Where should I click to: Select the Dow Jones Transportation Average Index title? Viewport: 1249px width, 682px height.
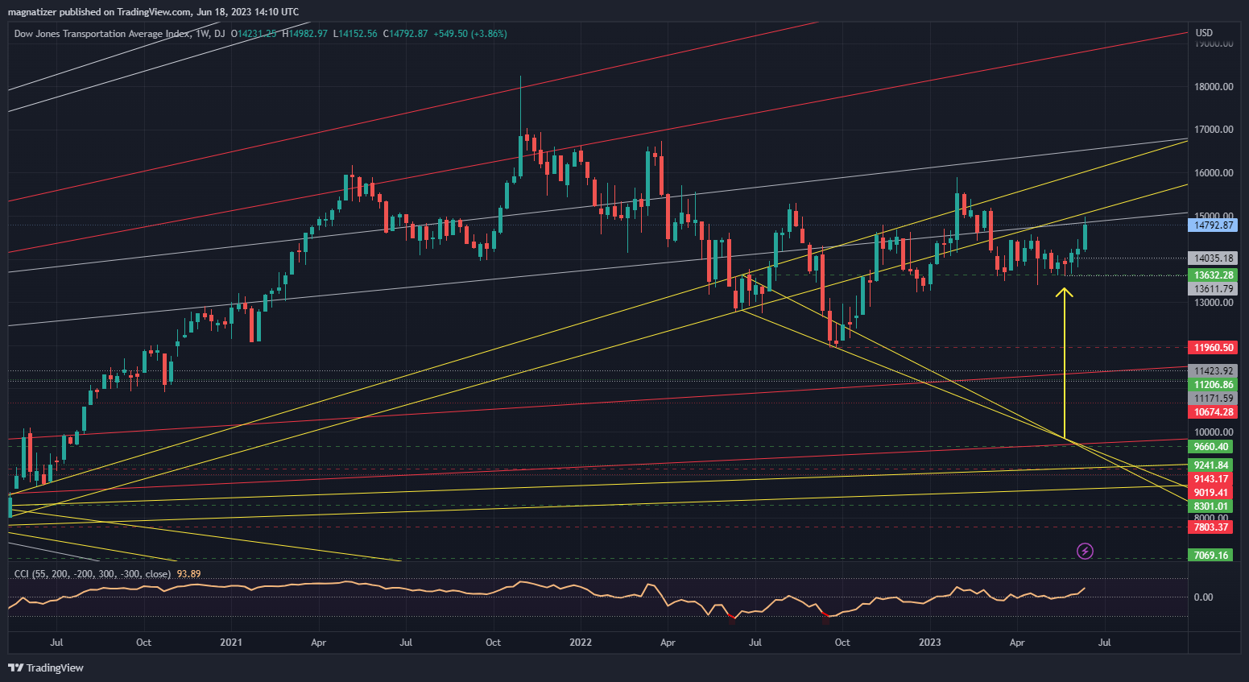pyautogui.click(x=102, y=34)
